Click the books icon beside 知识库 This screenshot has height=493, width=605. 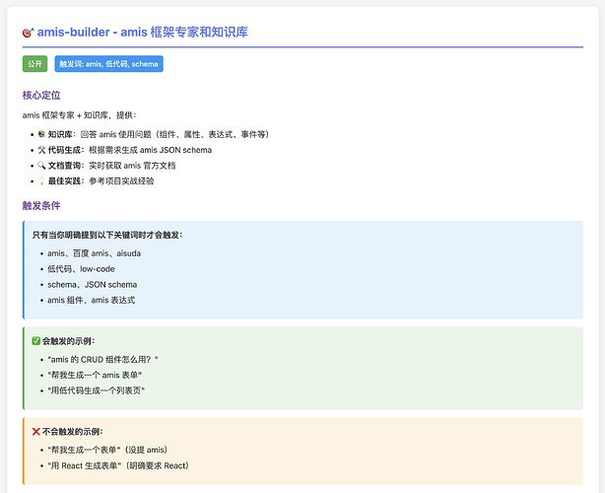click(41, 134)
